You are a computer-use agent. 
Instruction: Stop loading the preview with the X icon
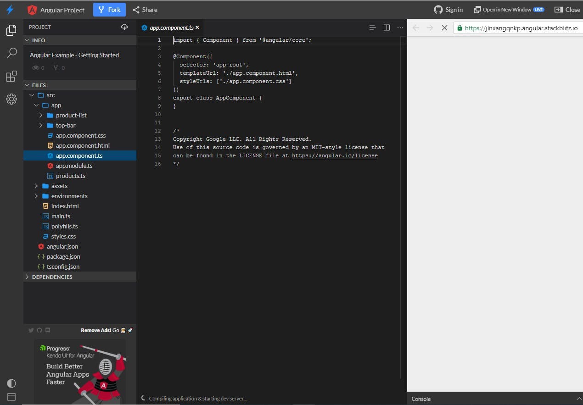[x=444, y=28]
